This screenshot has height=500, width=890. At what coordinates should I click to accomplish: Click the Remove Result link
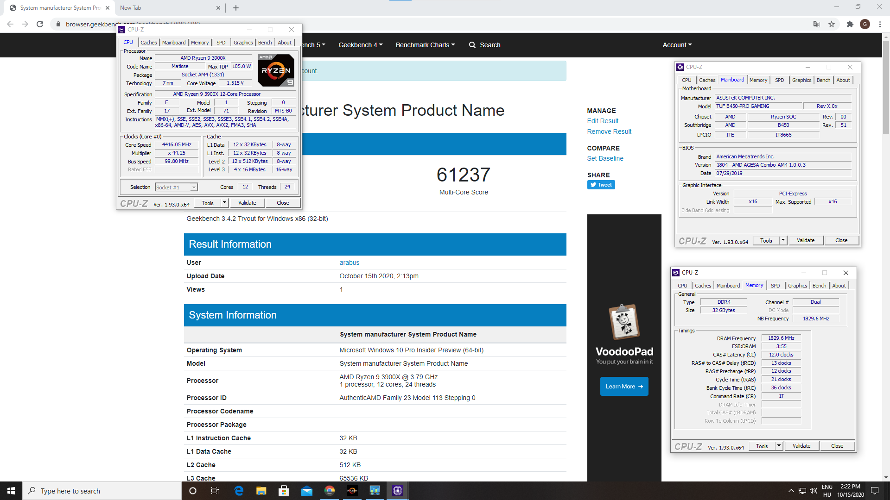click(x=609, y=131)
